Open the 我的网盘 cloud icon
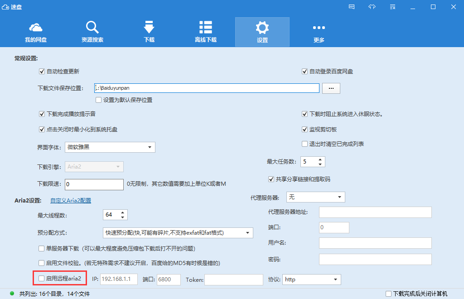This screenshot has width=464, height=299. pos(35,28)
